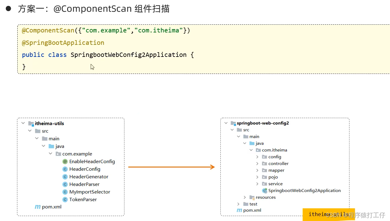The height and width of the screenshot is (221, 390).
Task: Click the test folder icon
Action: 246,204
